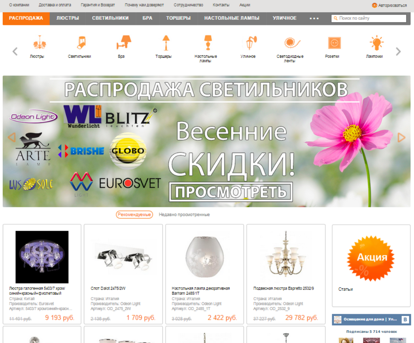Open the НАСТОЛЬНЫЕ ЛАМПЫ menu item
Viewport: 414px width, 343px height.
pos(232,18)
